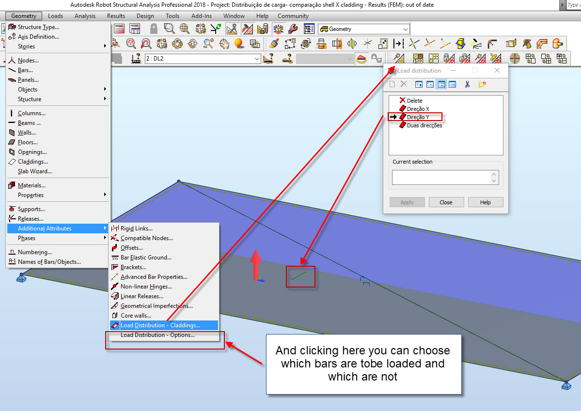Click new definition icon in Load distribution
Image resolution: width=581 pixels, height=411 pixels.
[x=393, y=84]
